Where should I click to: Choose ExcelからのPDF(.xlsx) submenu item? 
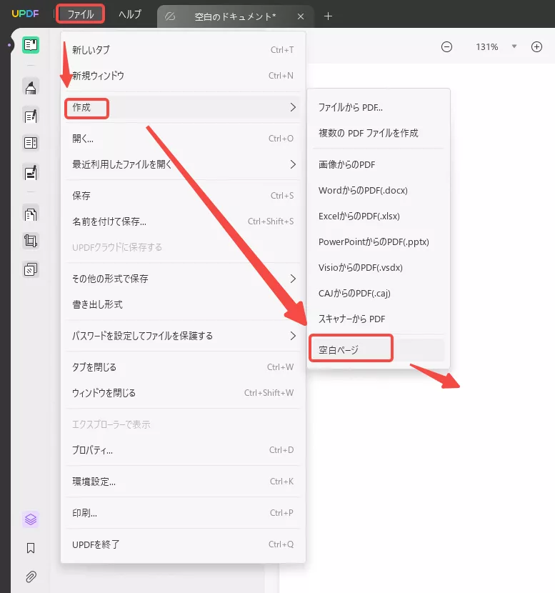pyautogui.click(x=379, y=216)
